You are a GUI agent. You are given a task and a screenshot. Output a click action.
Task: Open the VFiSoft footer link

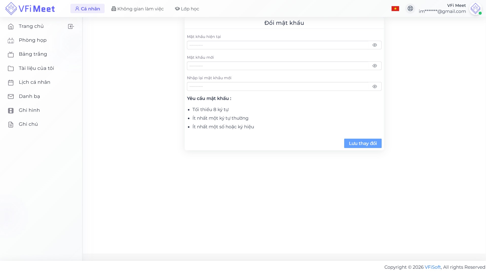(x=433, y=267)
